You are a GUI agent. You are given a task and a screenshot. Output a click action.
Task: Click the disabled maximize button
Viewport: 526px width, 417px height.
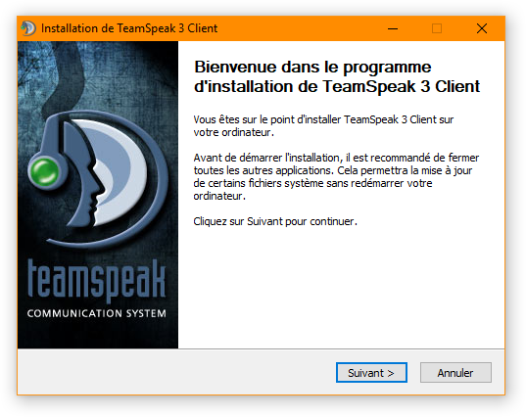point(437,28)
